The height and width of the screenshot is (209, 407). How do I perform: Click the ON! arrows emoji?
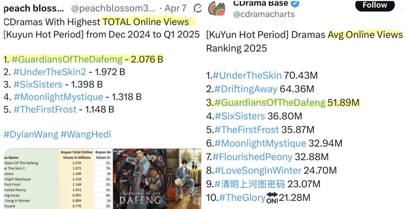[x=272, y=198]
